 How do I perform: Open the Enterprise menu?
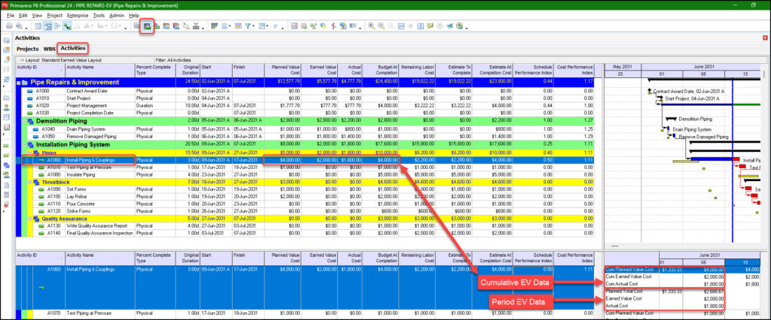tap(78, 16)
